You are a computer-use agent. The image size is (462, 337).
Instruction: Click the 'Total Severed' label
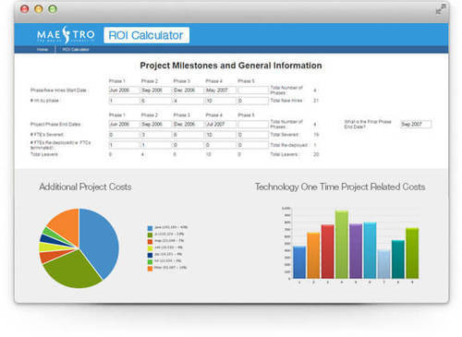[284, 135]
